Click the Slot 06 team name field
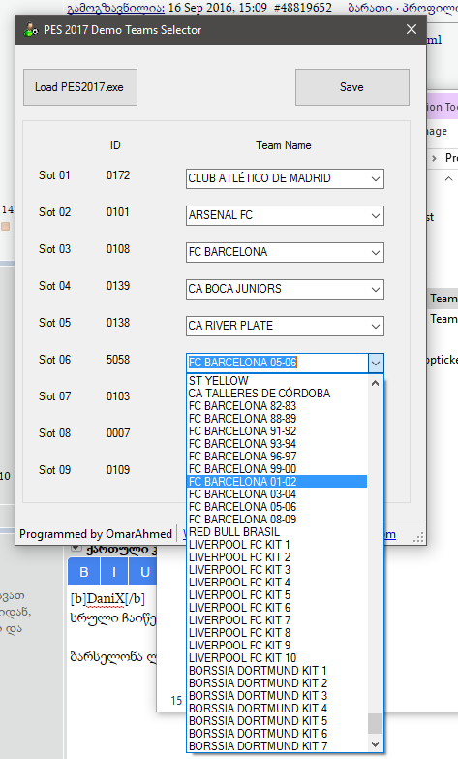Image resolution: width=458 pixels, height=759 pixels. (x=277, y=363)
